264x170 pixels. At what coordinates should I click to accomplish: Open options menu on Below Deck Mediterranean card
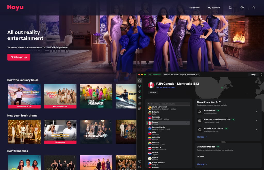[x=75, y=122]
